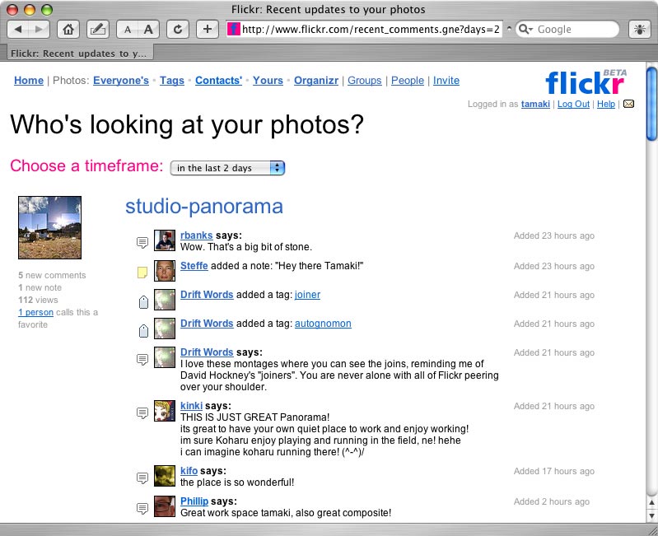The width and height of the screenshot is (658, 536).
Task: Click the Reload page button
Action: coord(177,29)
